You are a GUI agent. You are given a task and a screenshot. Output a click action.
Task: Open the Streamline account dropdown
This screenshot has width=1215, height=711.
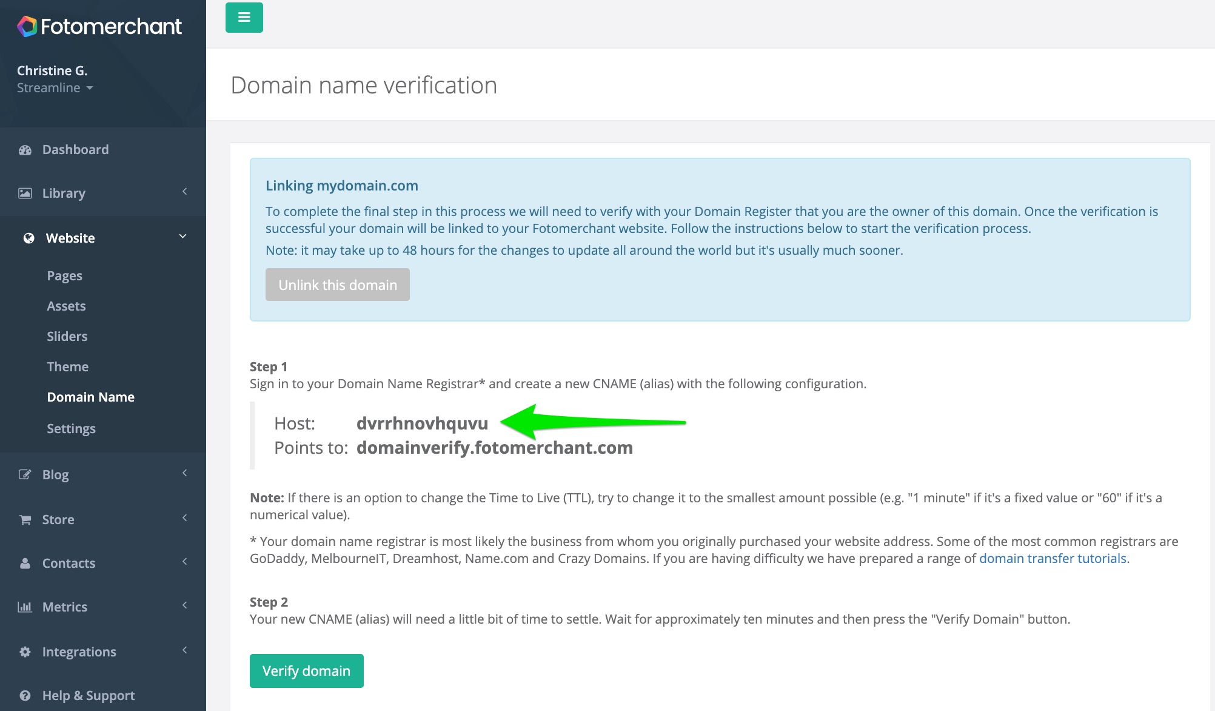click(55, 88)
